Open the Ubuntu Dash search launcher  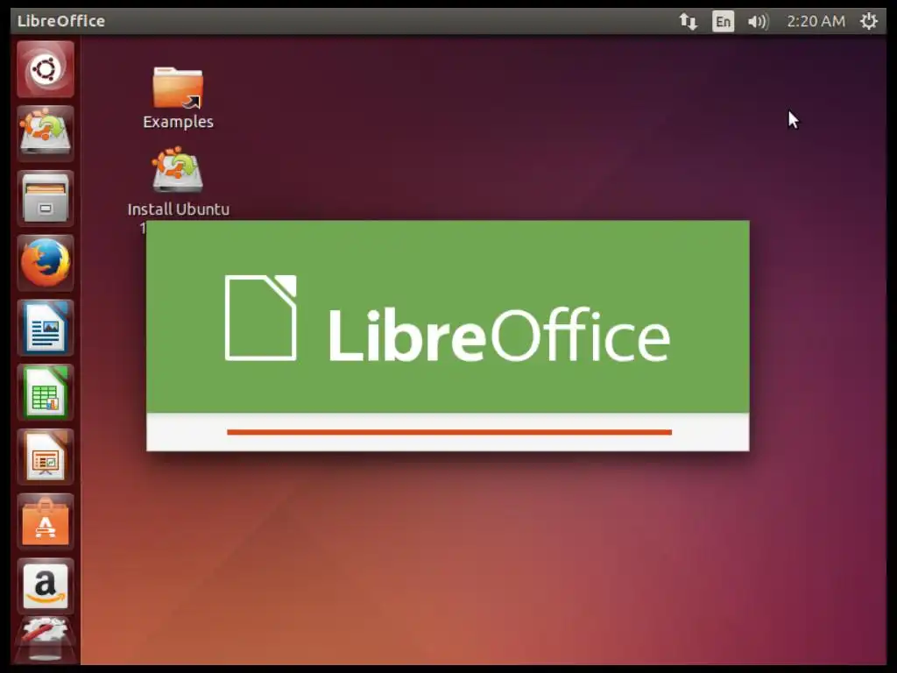(46, 69)
